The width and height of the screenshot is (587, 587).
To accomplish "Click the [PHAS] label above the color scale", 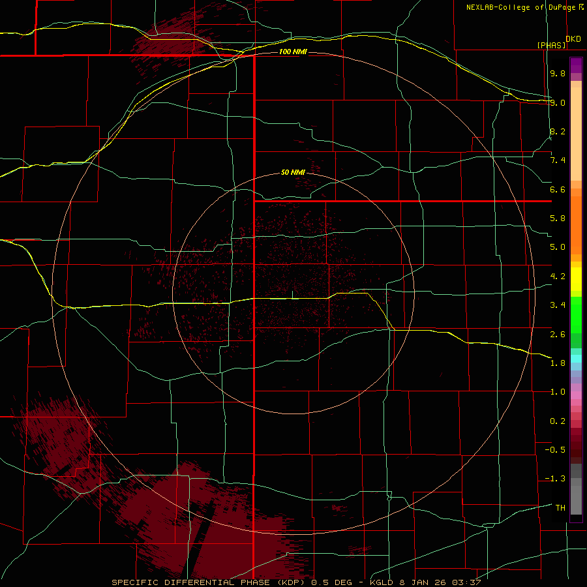I will (x=551, y=45).
